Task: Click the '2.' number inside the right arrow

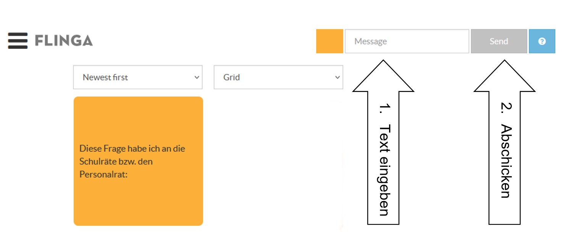Action: point(505,109)
